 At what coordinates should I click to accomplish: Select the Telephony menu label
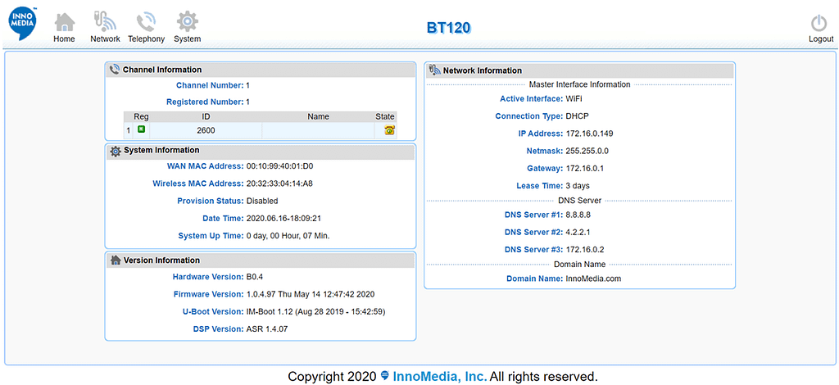146,39
